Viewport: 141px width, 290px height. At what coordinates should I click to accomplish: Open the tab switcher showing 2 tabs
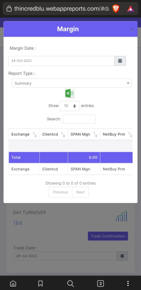(x=100, y=283)
